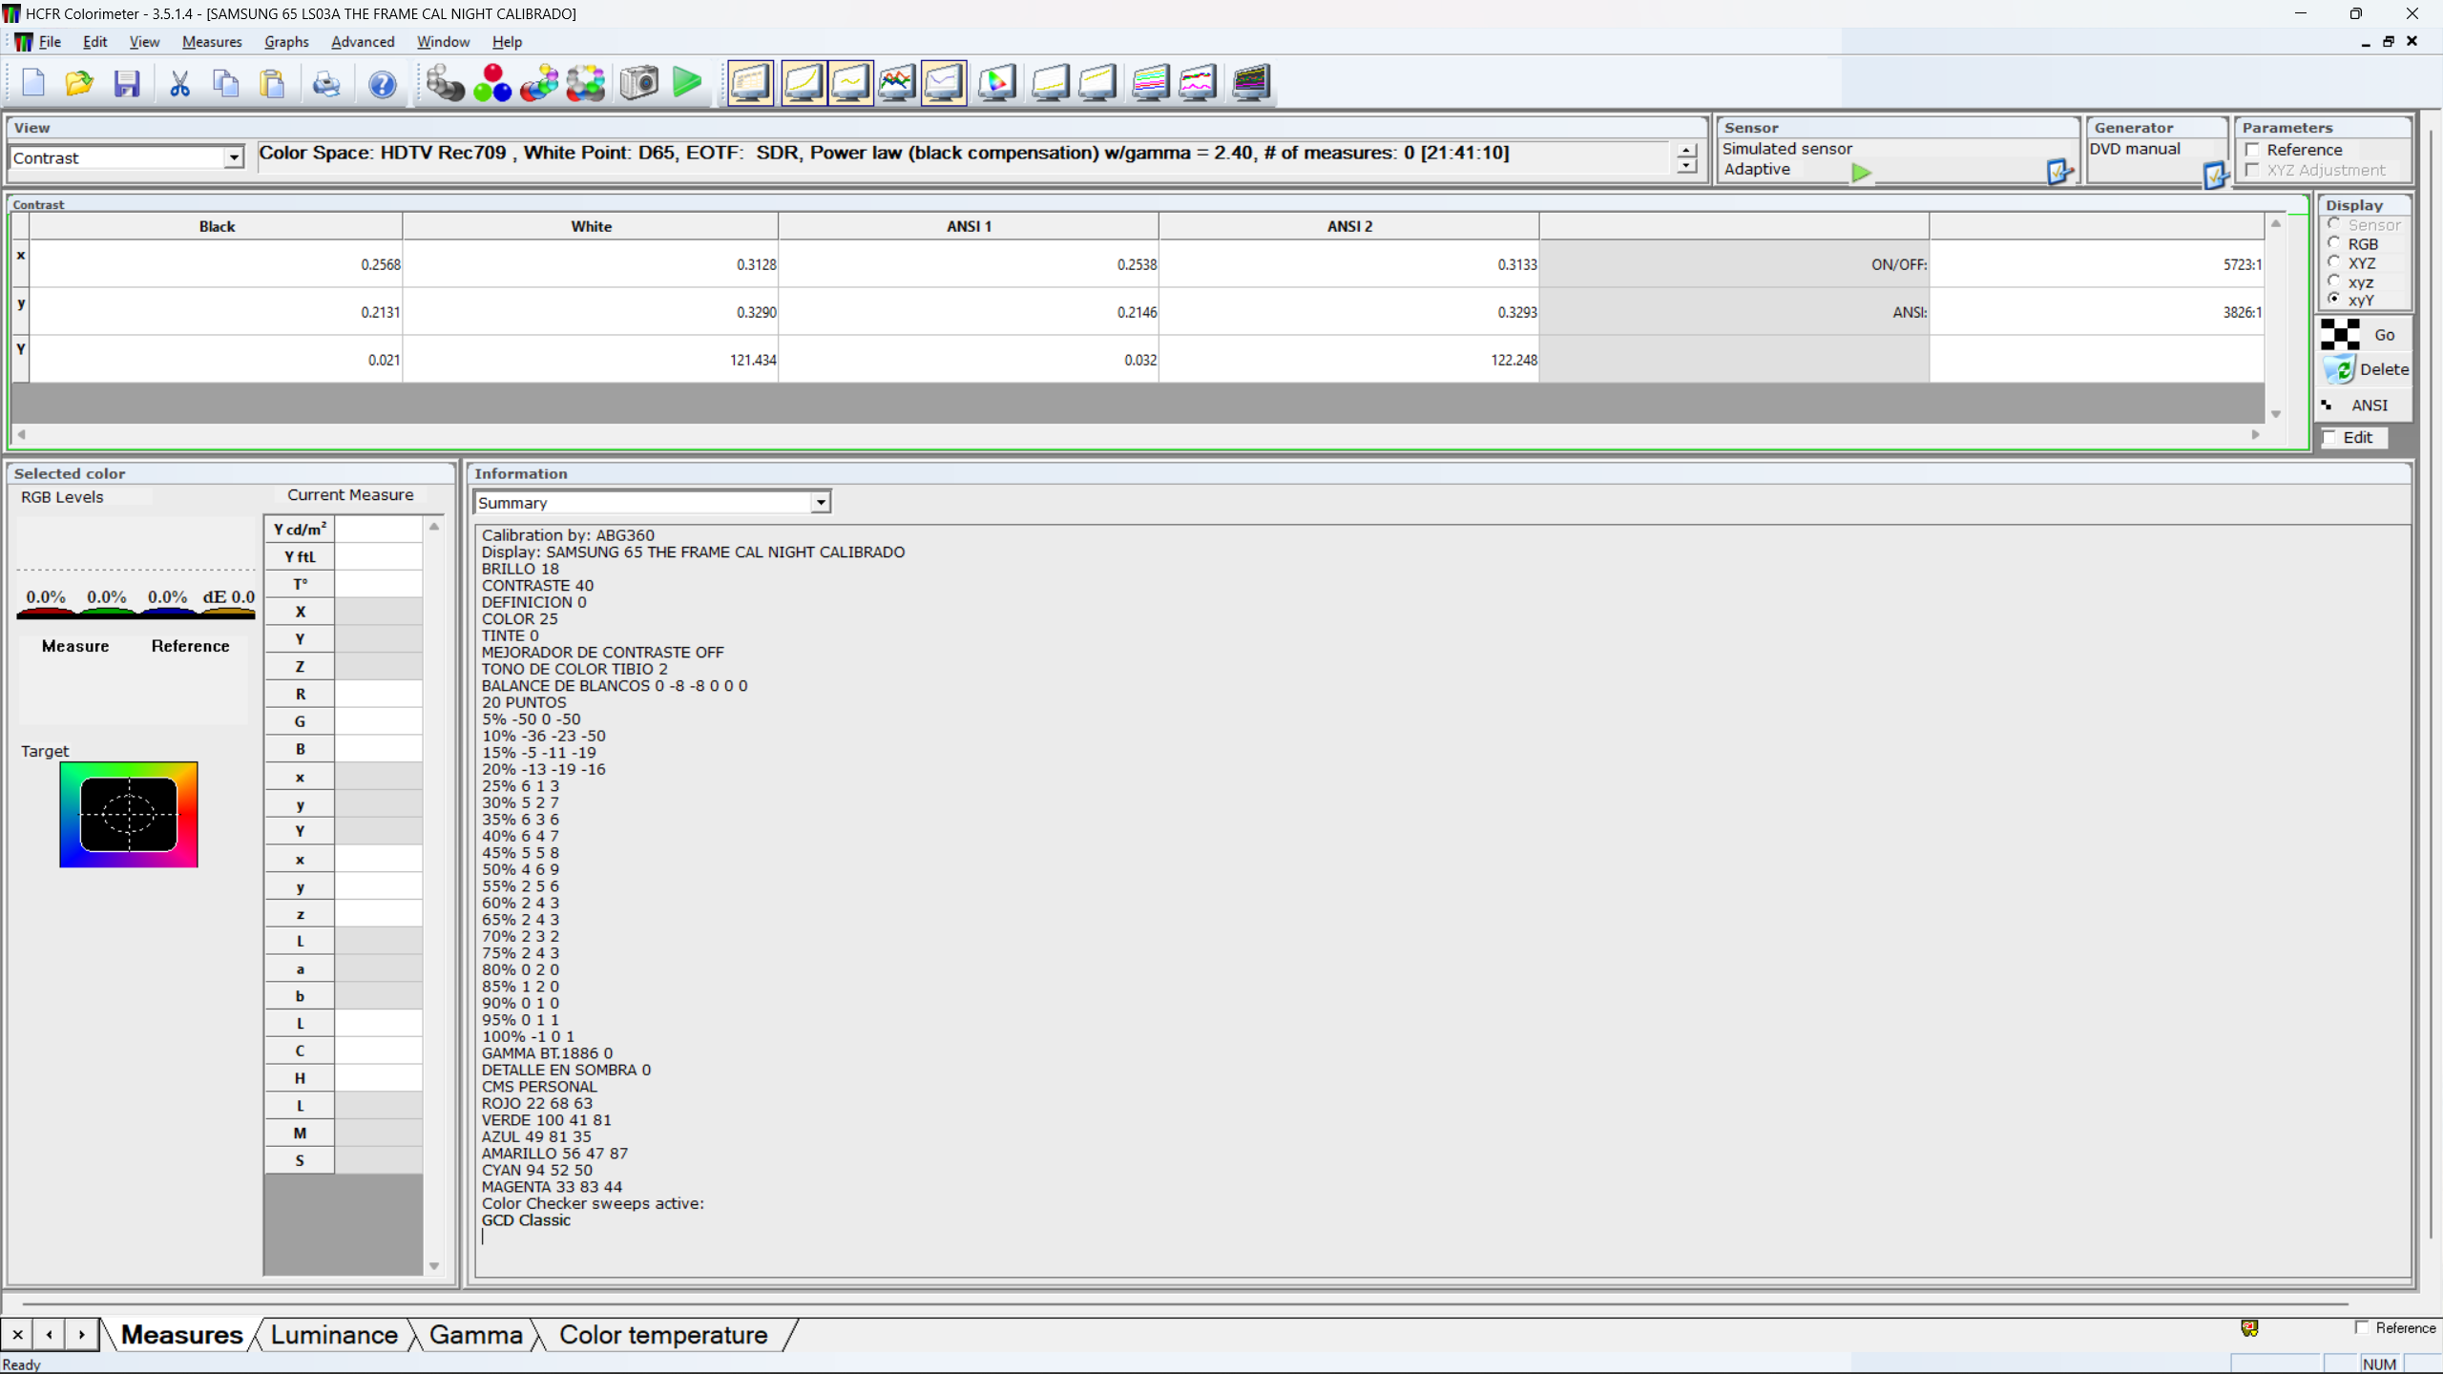Click the Target color gamut swatch
The height and width of the screenshot is (1374, 2443).
click(129, 814)
